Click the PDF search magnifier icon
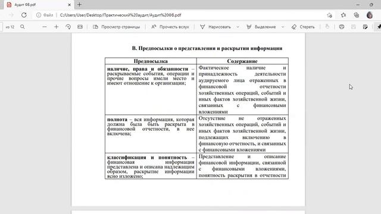This screenshot has height=214, width=381. click(23, 27)
